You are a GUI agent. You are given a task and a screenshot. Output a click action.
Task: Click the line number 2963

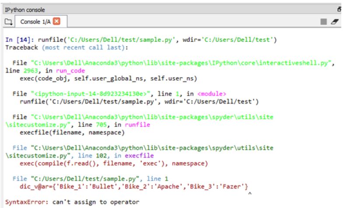pyautogui.click(x=31, y=71)
